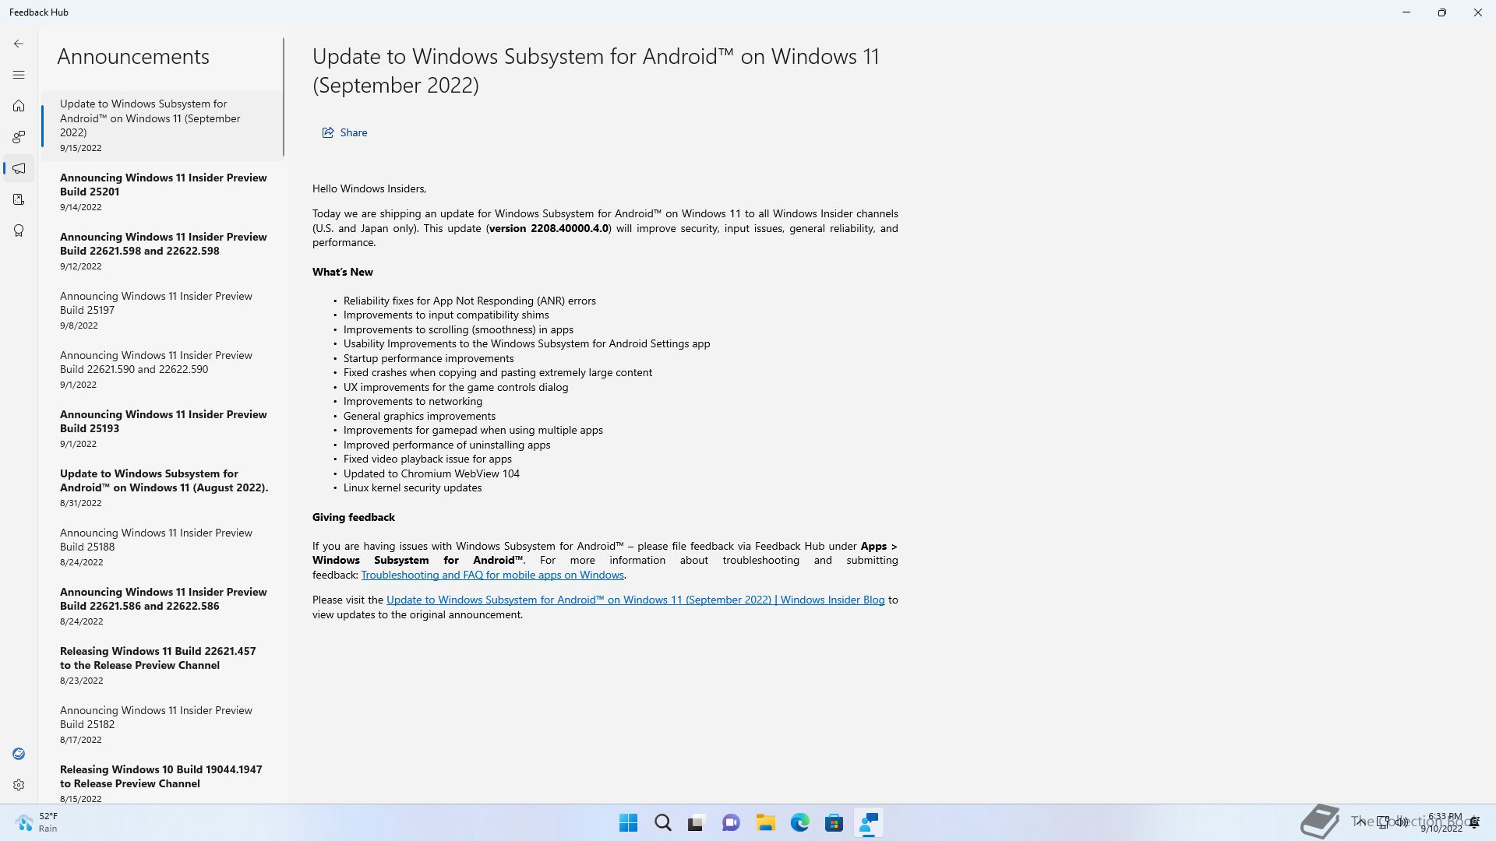The width and height of the screenshot is (1496, 841).
Task: Open Build 22621.590 and 22622.590 announcement
Action: click(163, 369)
